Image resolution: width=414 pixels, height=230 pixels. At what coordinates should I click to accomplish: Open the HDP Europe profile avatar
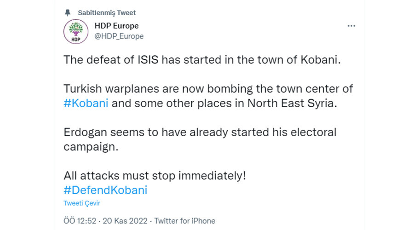point(75,31)
